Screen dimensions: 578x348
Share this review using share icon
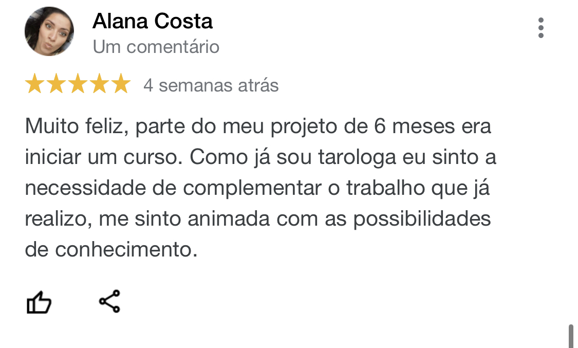tap(109, 301)
